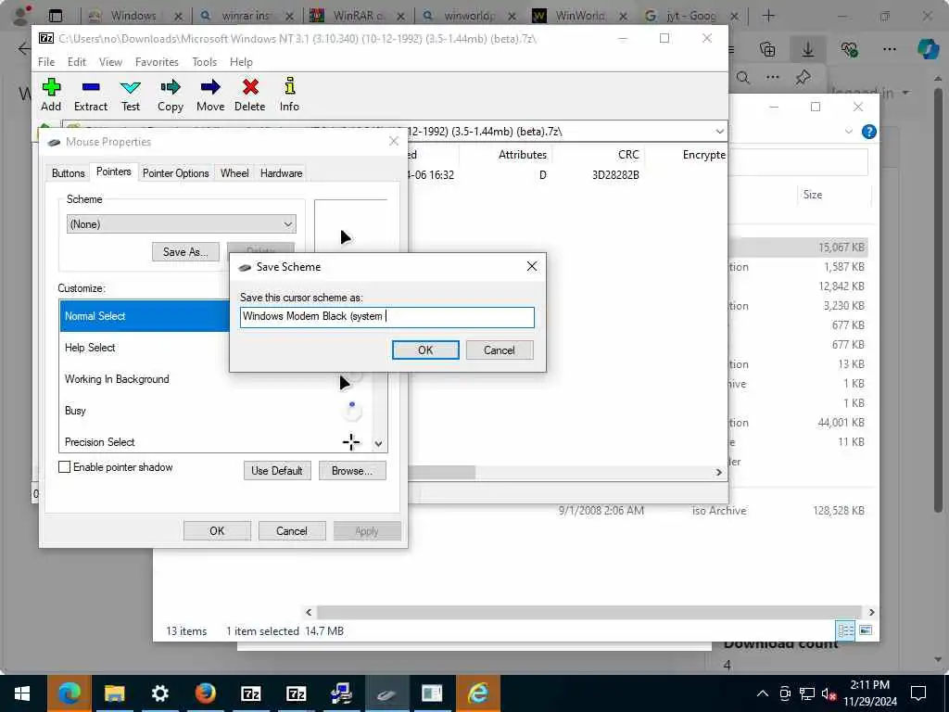Click the cursor scheme name input field
The height and width of the screenshot is (712, 949).
point(386,317)
